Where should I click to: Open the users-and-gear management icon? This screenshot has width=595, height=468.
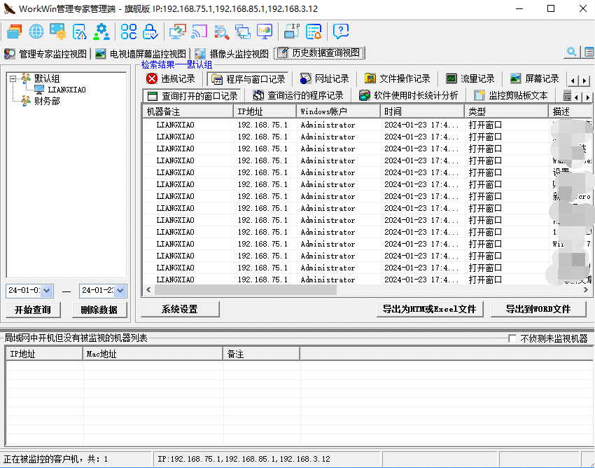pyautogui.click(x=101, y=32)
